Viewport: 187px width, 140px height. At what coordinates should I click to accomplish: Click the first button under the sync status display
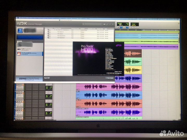point(132,27)
